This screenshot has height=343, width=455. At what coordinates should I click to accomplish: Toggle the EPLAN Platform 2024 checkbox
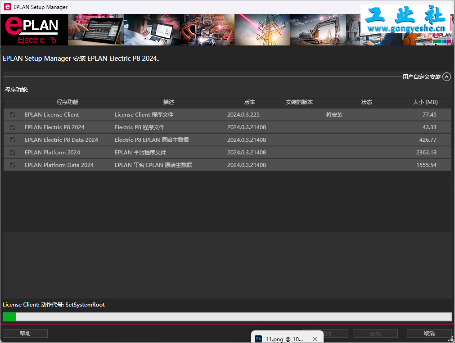pos(13,152)
